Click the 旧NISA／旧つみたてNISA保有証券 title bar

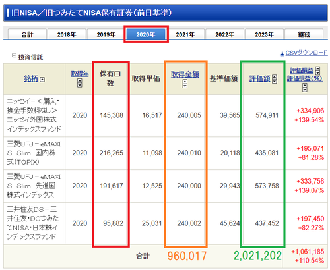166,13
